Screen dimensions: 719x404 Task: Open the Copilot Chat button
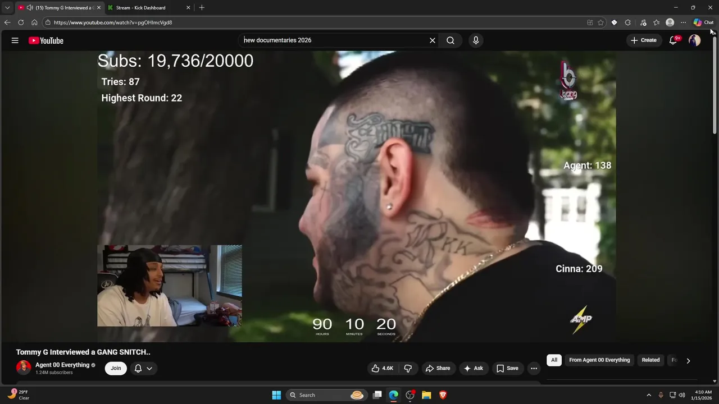click(703, 22)
